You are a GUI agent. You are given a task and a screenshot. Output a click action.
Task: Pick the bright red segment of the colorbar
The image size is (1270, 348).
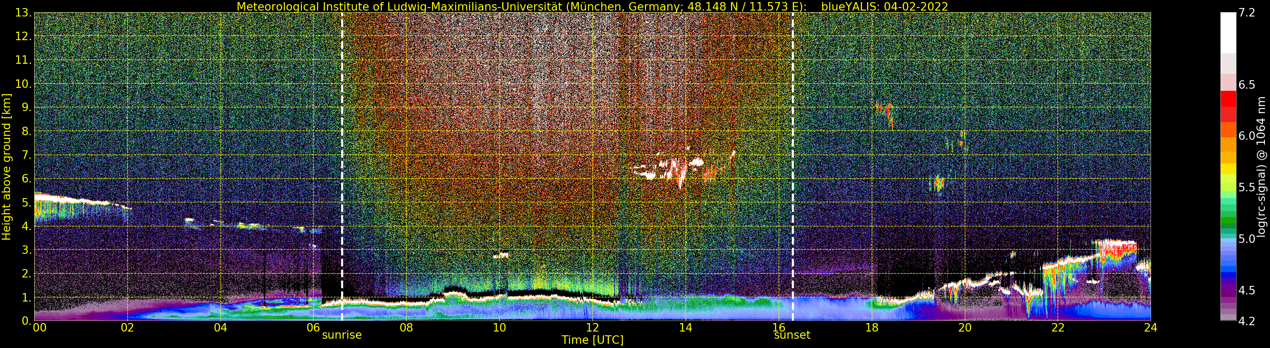pos(1228,99)
